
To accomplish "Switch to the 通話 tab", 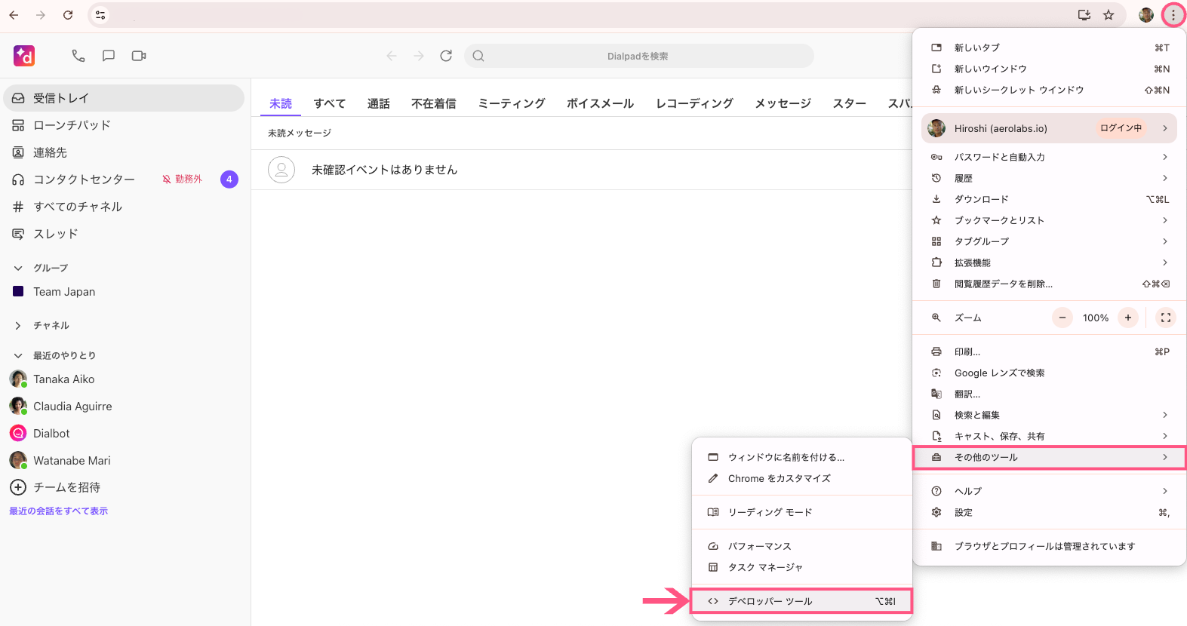I will click(379, 103).
